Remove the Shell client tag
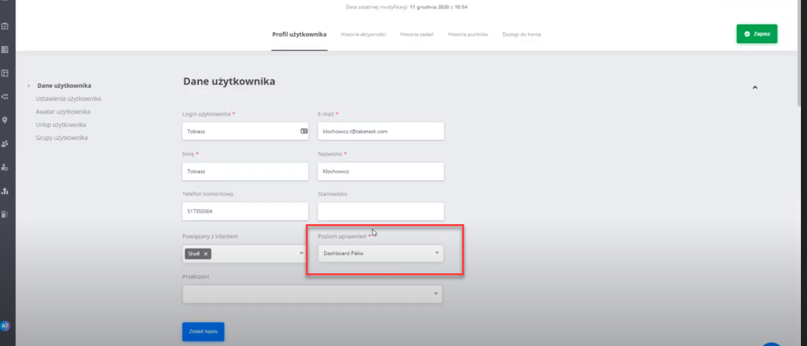The image size is (807, 346). (x=205, y=254)
